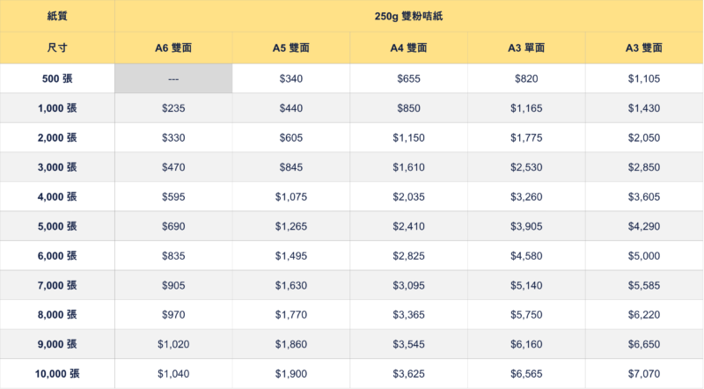Select the 500 張 row label
The width and height of the screenshot is (704, 389).
(x=57, y=78)
